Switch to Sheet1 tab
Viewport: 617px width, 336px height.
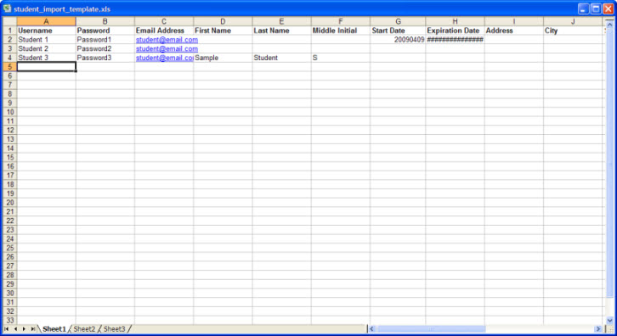coord(54,329)
